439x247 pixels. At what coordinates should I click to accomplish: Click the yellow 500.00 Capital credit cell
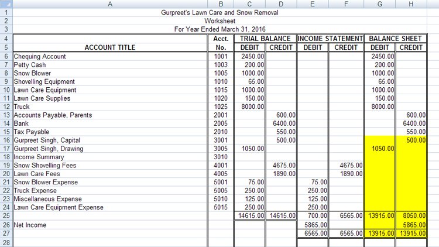click(x=411, y=140)
